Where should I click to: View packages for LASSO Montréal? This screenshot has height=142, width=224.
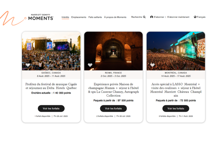click(x=176, y=109)
